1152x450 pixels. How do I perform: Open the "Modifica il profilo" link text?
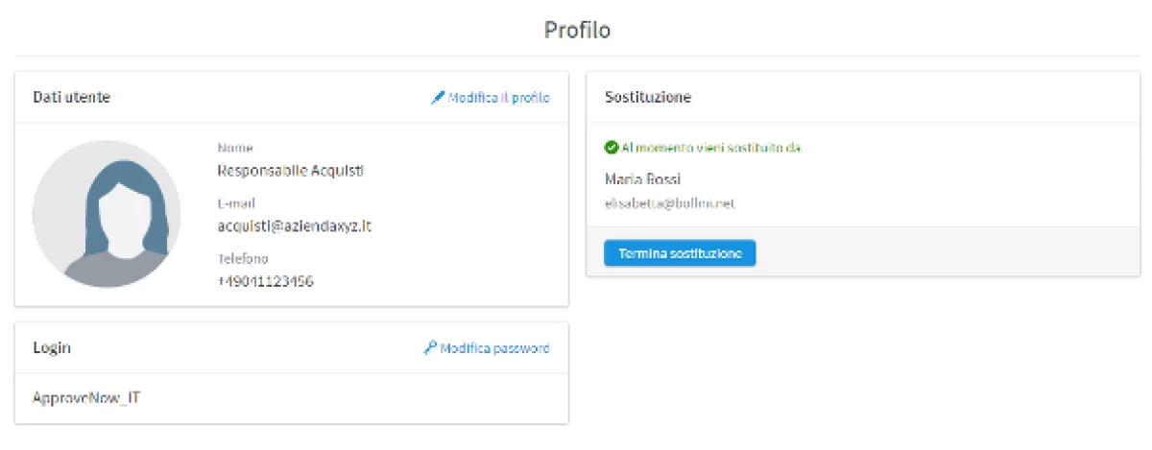[x=499, y=98]
